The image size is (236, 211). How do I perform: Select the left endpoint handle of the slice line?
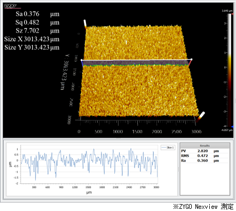[x=82, y=60]
